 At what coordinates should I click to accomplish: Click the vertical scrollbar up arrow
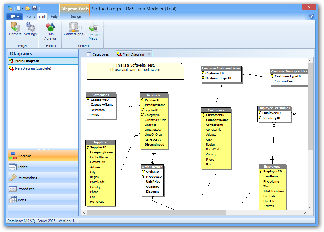[x=310, y=60]
